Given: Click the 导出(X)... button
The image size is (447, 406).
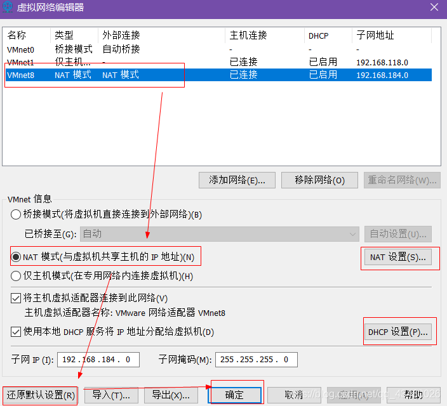Looking at the screenshot, I should tap(171, 395).
